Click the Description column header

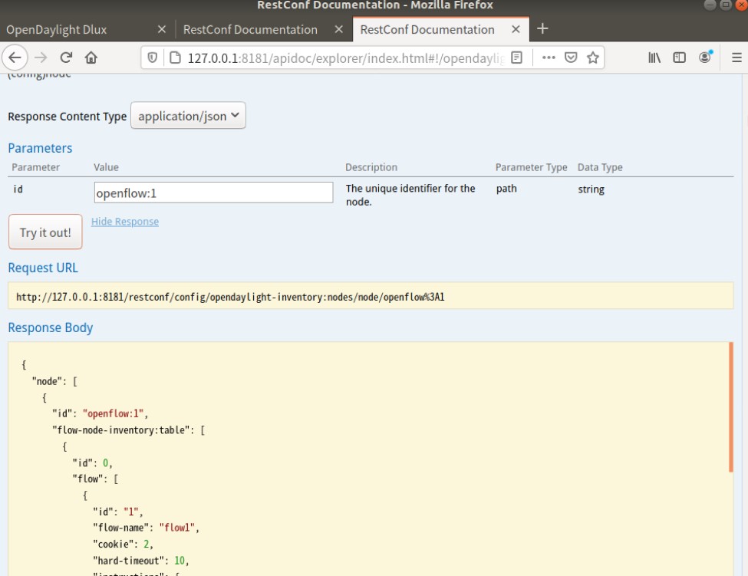(x=371, y=167)
